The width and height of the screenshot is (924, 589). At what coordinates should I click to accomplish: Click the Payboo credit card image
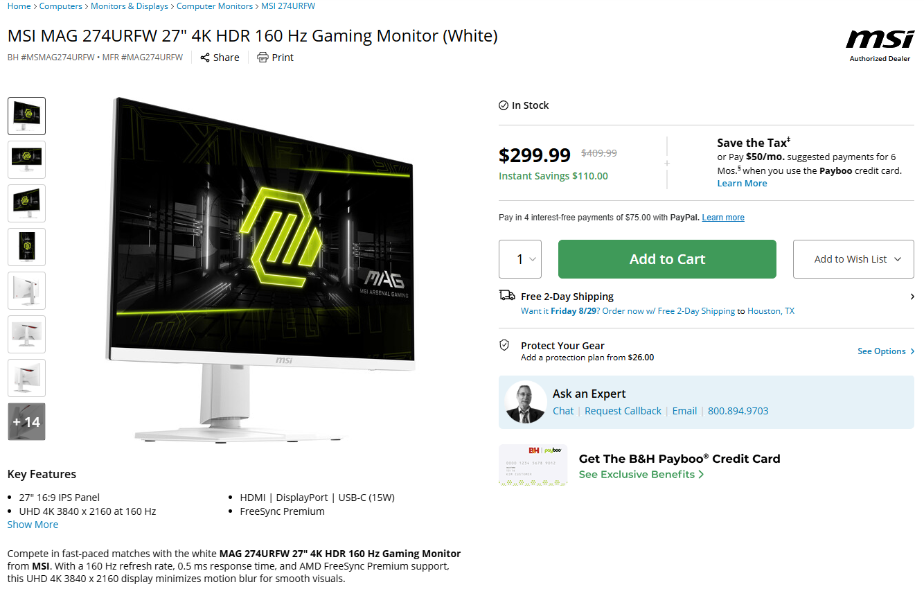[x=533, y=465]
